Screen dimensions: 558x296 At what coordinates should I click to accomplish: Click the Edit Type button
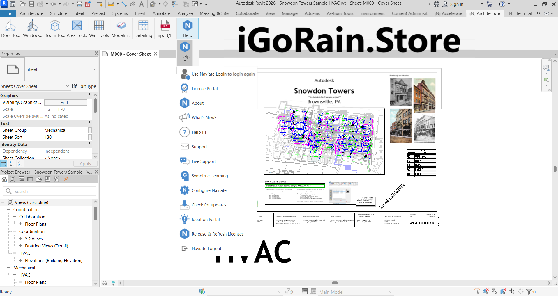[84, 86]
